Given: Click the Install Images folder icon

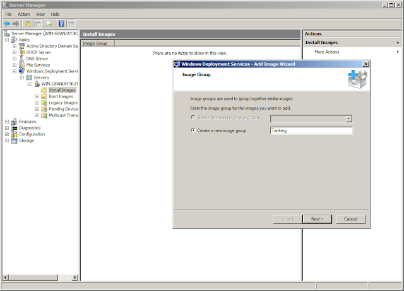Looking at the screenshot, I should pos(44,90).
